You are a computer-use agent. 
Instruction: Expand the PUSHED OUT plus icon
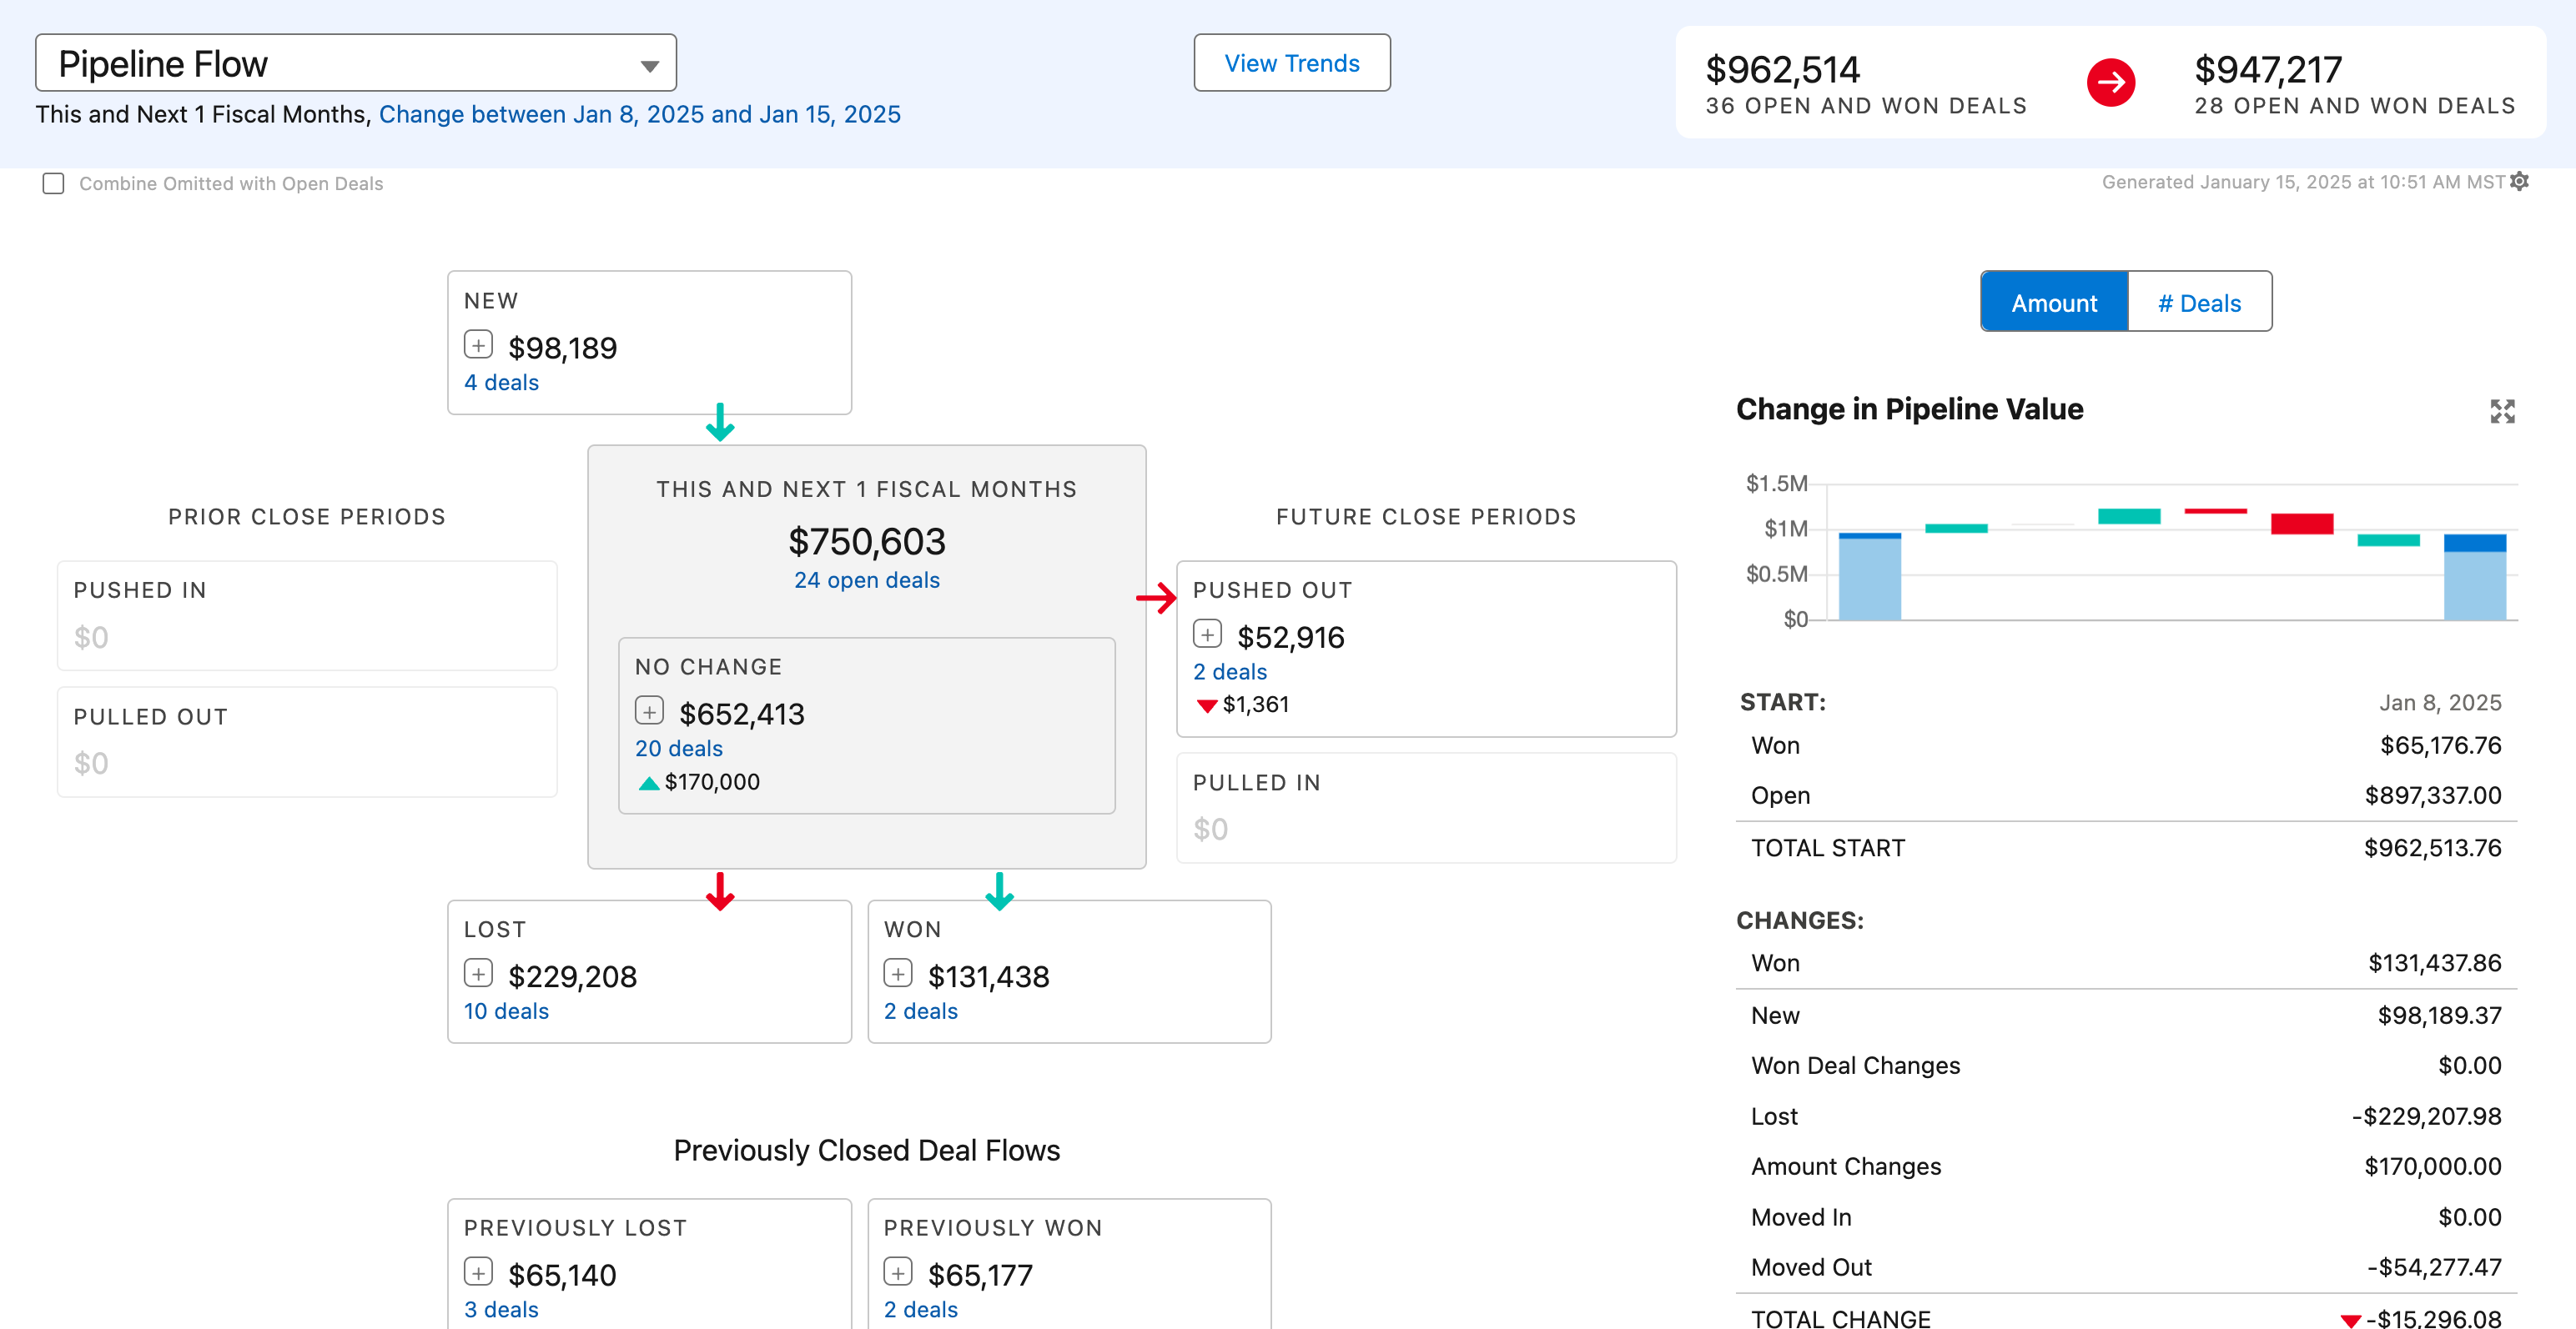tap(1207, 634)
